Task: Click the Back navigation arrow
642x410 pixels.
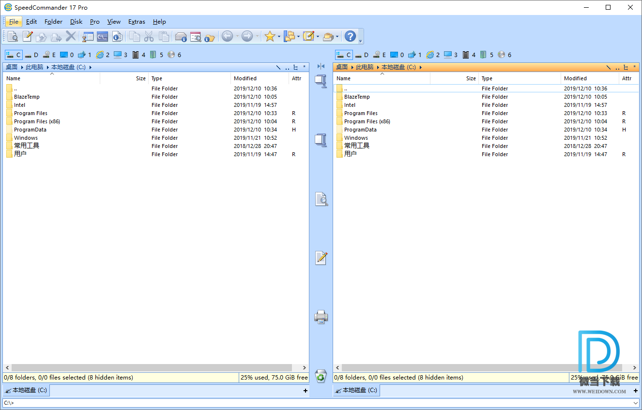Action: pos(227,36)
